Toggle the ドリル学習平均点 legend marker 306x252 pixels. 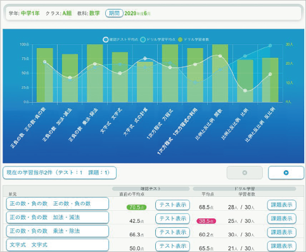click(x=143, y=39)
